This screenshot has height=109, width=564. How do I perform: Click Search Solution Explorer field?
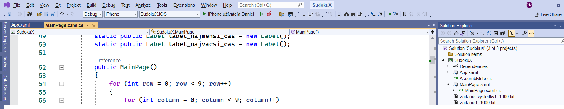(501, 41)
